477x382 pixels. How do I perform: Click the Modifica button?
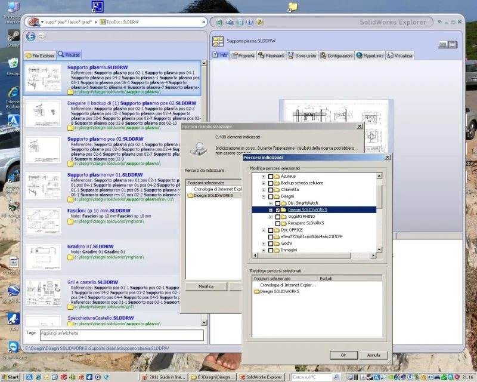[206, 286]
